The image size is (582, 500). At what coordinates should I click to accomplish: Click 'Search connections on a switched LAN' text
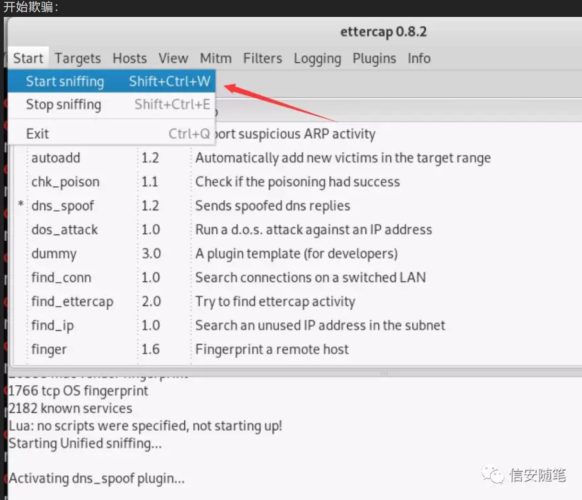pyautogui.click(x=310, y=278)
